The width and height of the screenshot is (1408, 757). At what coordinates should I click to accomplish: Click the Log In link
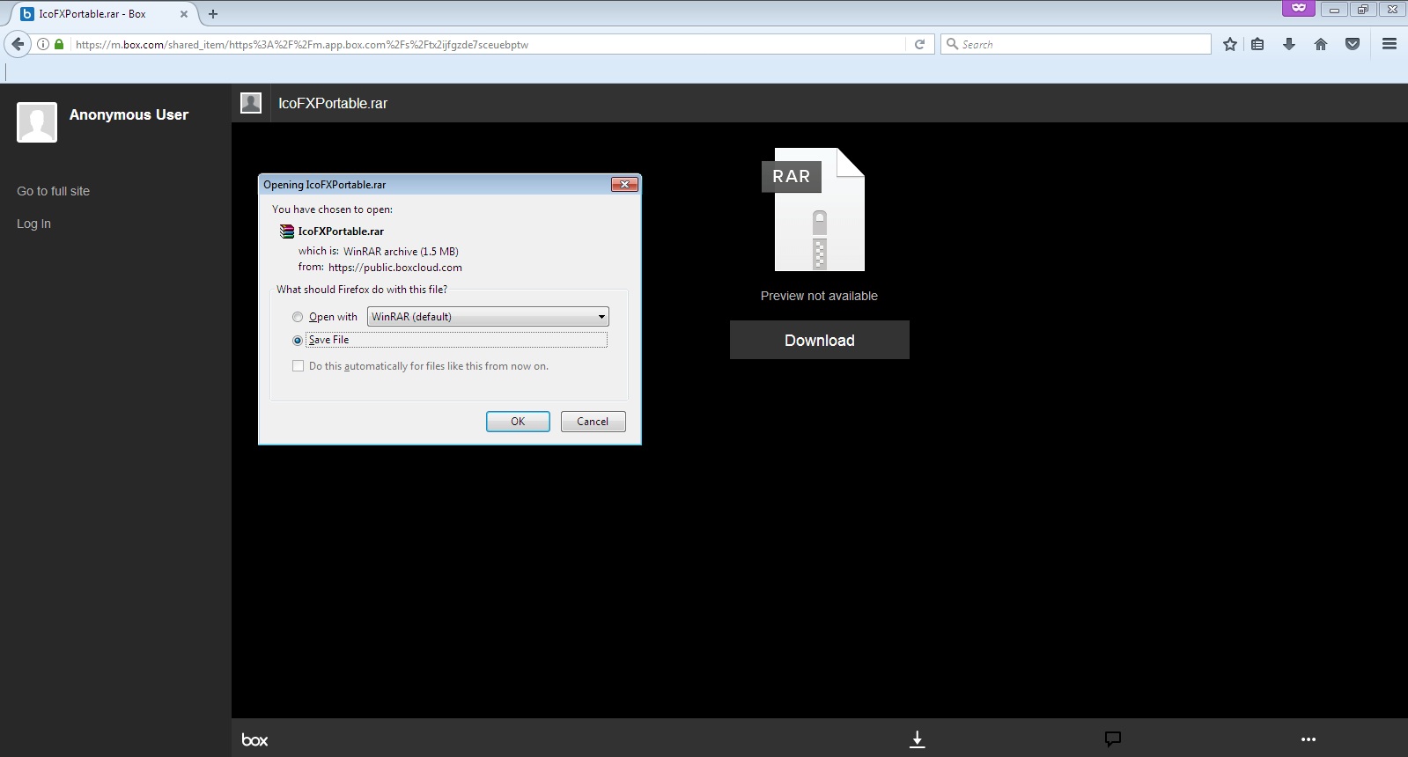point(33,224)
